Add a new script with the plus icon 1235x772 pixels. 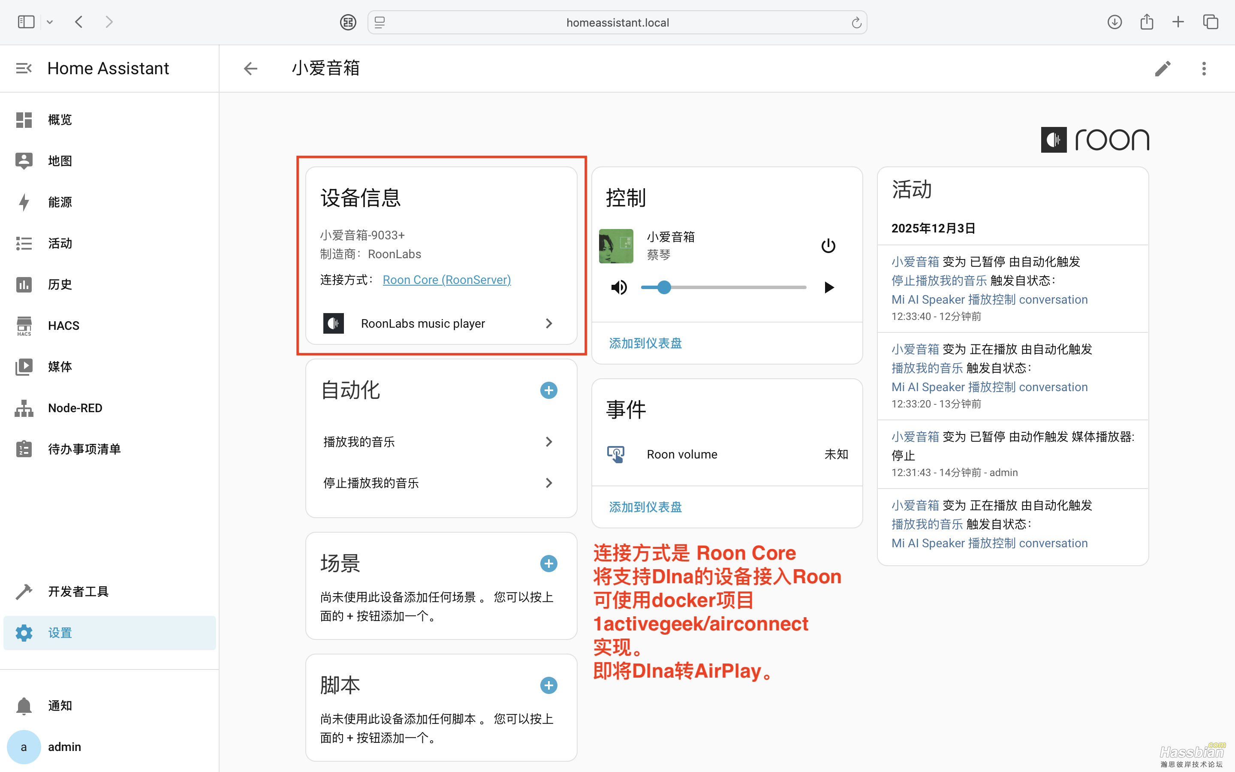[548, 685]
